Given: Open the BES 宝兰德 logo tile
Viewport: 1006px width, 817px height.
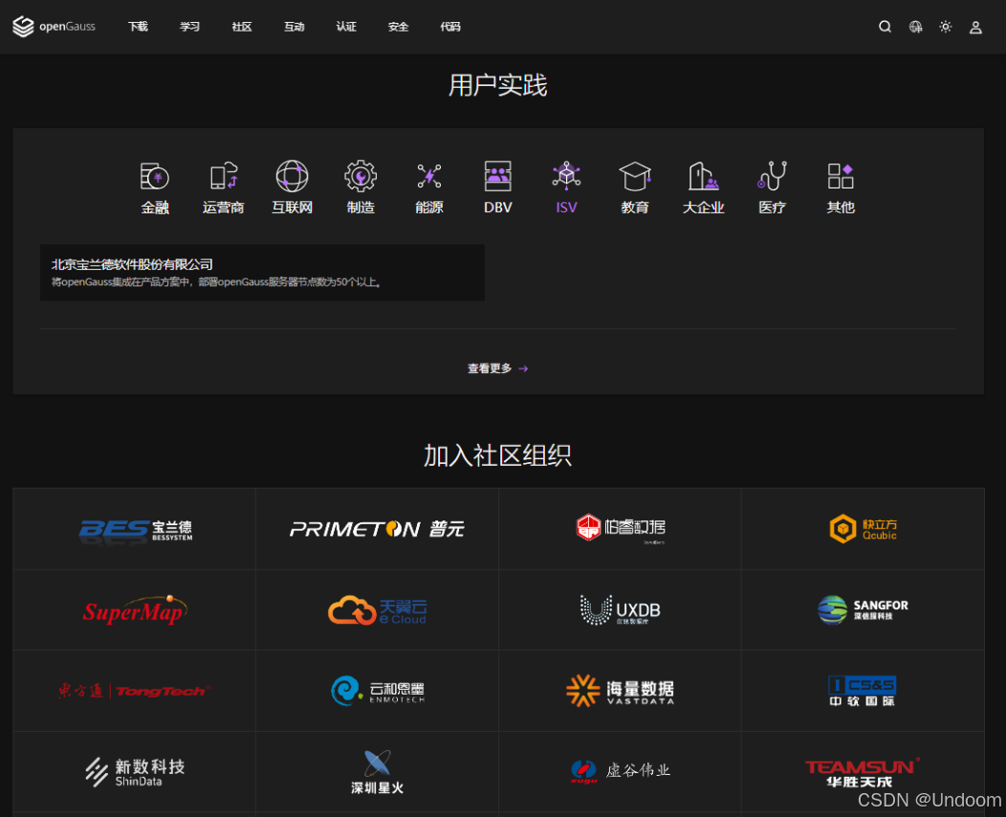Looking at the screenshot, I should click(134, 529).
